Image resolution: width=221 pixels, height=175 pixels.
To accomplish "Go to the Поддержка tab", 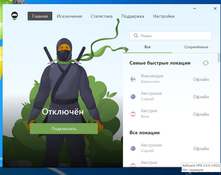I will click(x=133, y=16).
